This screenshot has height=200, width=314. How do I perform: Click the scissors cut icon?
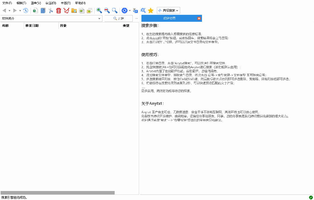pos(51,10)
